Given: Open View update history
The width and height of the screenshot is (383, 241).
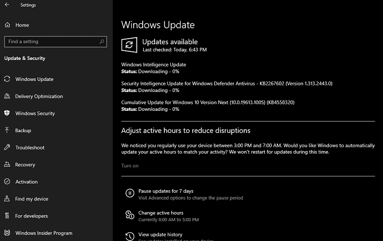Looking at the screenshot, I should coord(160,235).
